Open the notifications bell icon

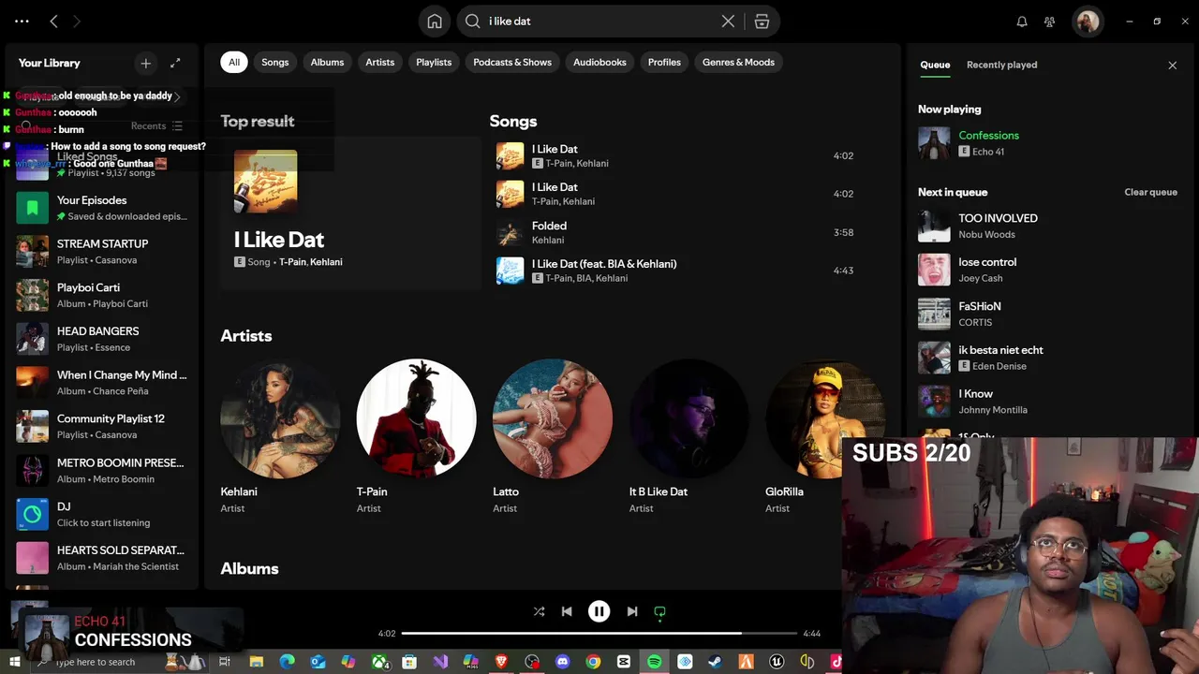[1022, 22]
